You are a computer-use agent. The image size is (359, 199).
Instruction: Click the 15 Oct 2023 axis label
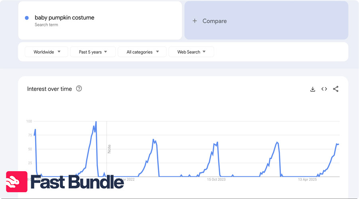tap(216, 179)
